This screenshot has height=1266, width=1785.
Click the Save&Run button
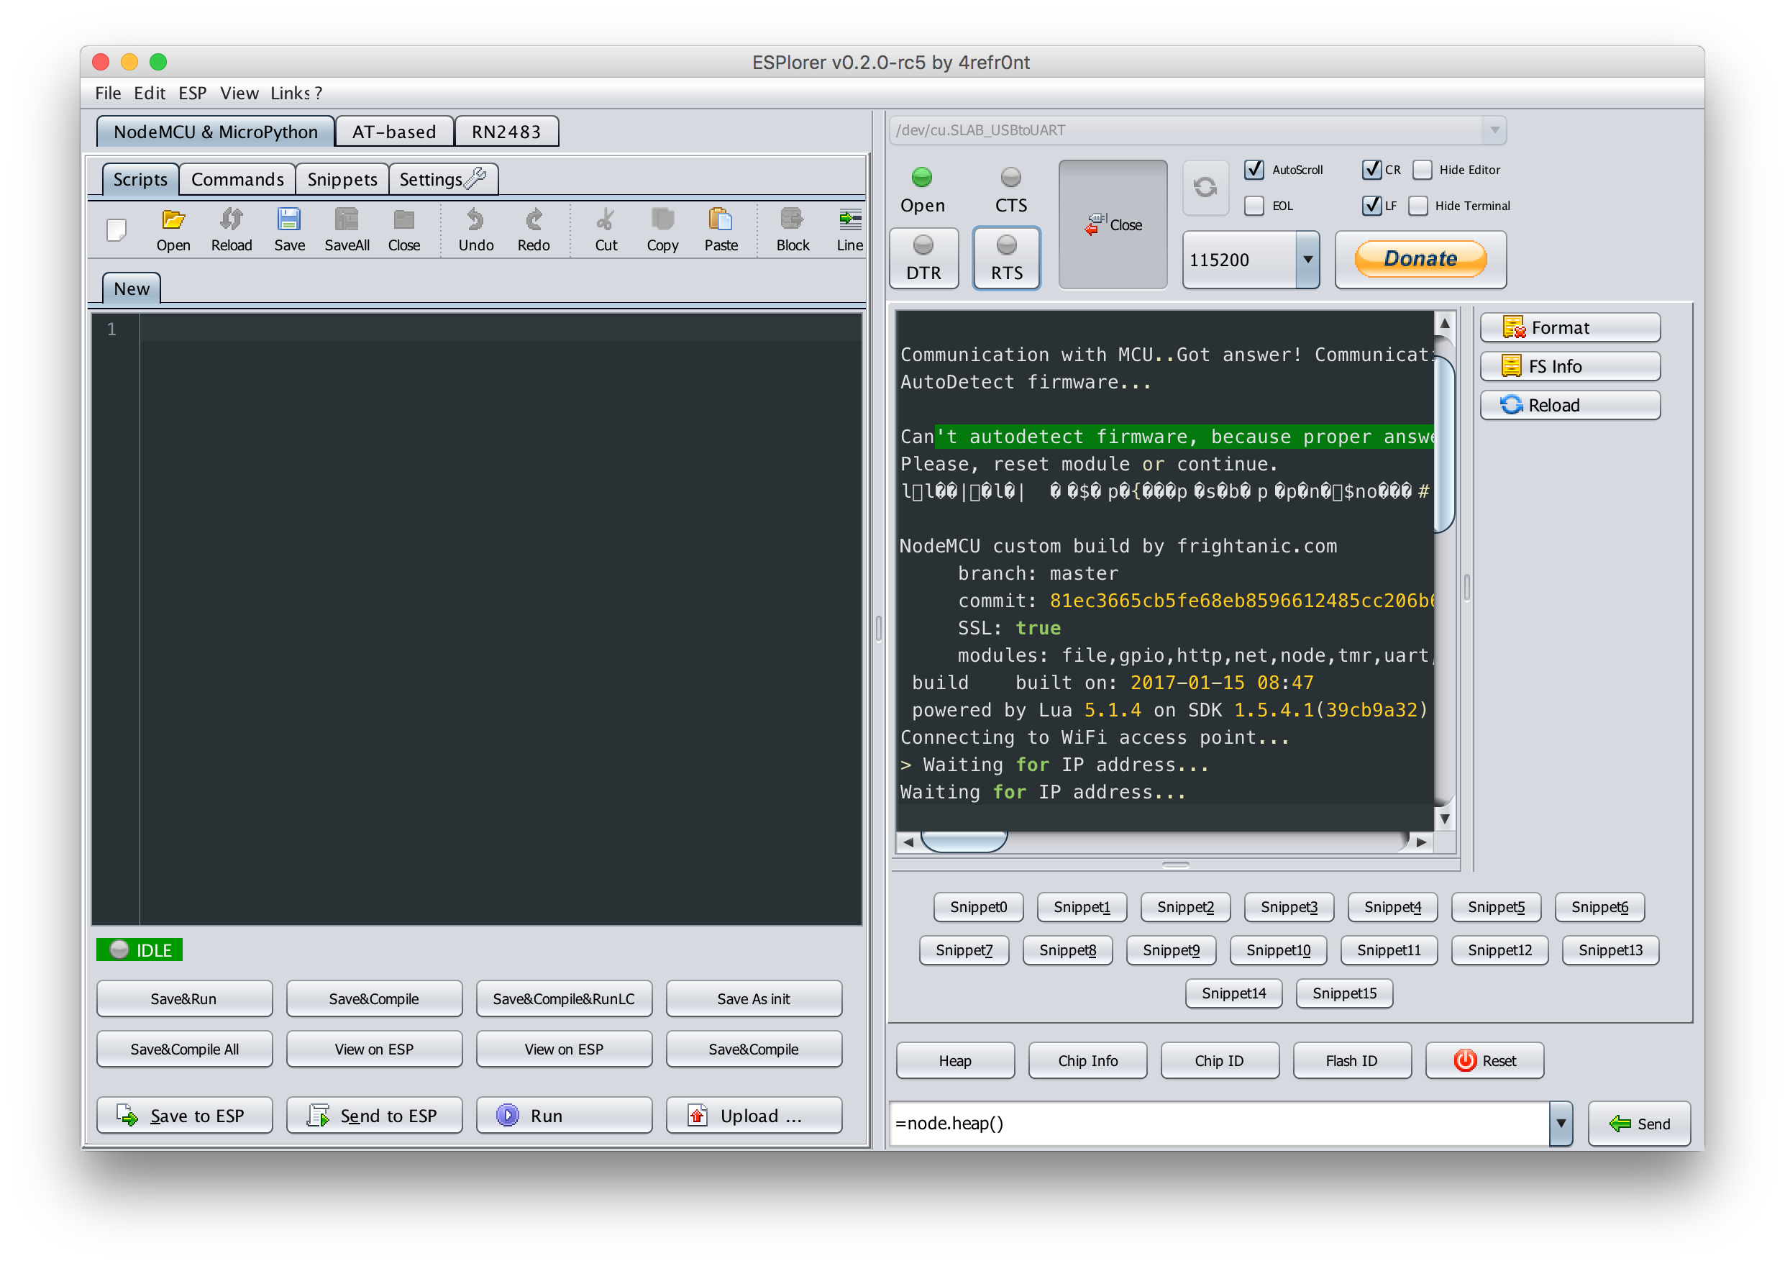pos(184,998)
